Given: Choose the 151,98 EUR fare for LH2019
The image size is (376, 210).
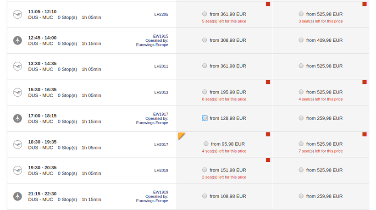Looking at the screenshot, I should click(x=205, y=170).
